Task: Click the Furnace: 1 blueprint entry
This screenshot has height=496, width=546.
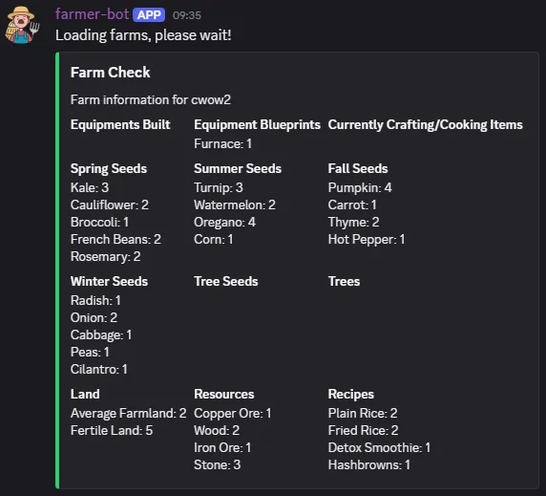Action: coord(222,143)
